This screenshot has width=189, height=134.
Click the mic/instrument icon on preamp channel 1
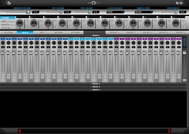27,27
